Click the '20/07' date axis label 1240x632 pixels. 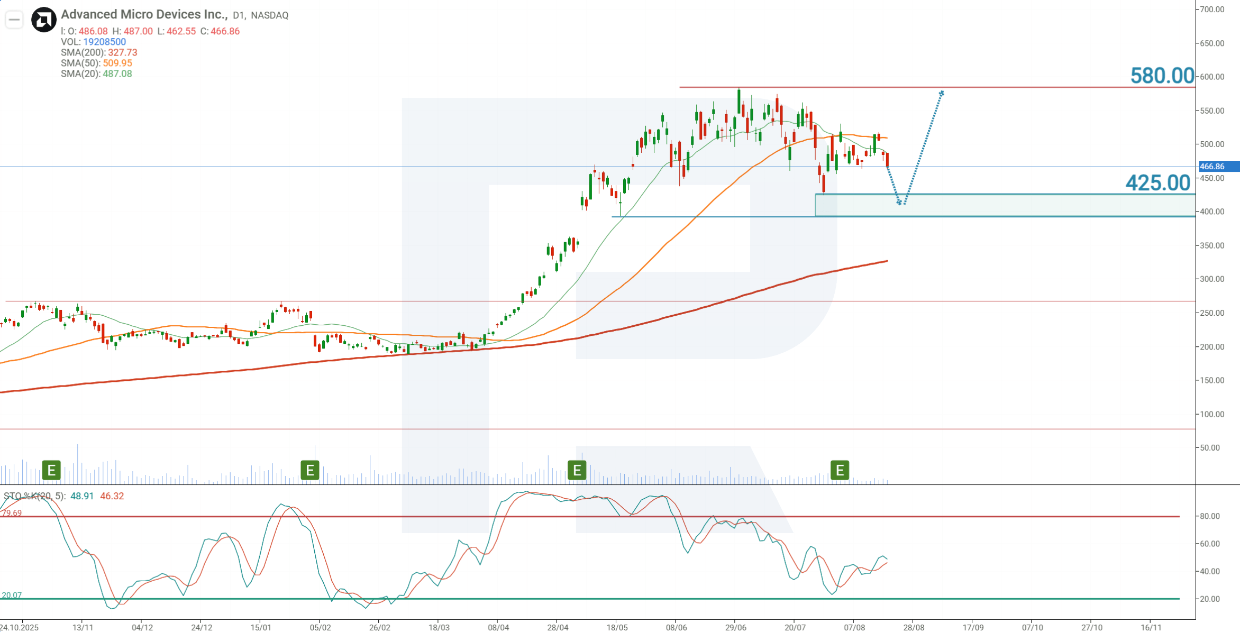(x=795, y=627)
